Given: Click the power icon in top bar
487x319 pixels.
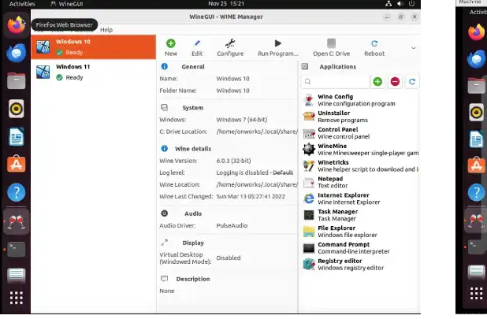Looking at the screenshot, I should click(411, 4).
